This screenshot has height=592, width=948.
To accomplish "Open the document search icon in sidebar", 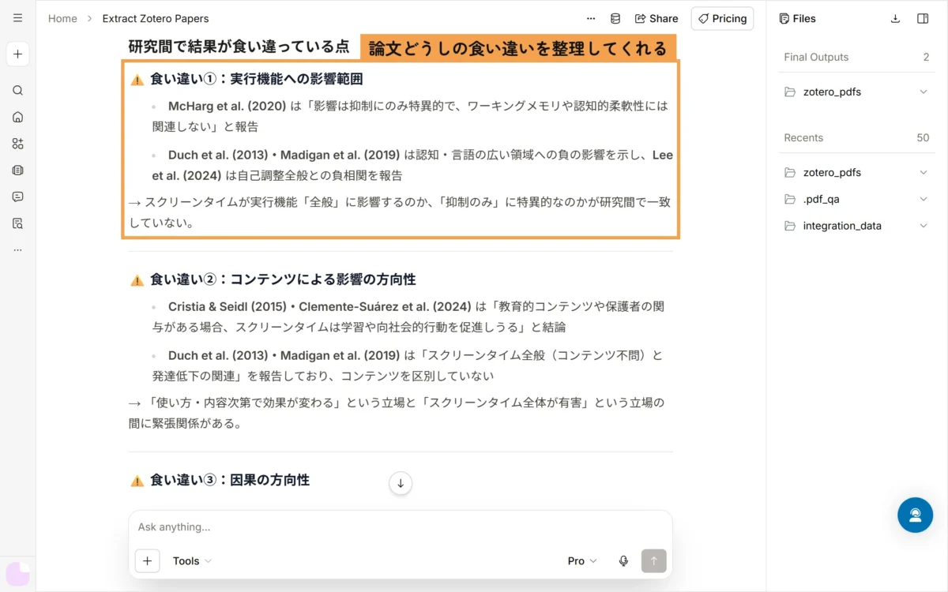I will click(x=17, y=223).
